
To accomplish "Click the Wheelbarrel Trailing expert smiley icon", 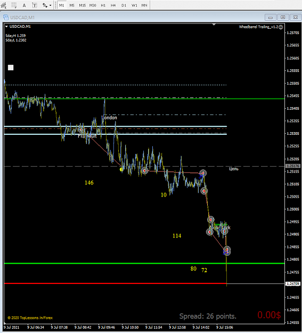I will pyautogui.click(x=281, y=27).
